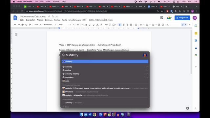Select justified text alignment
210x118 pixels.
131,25
